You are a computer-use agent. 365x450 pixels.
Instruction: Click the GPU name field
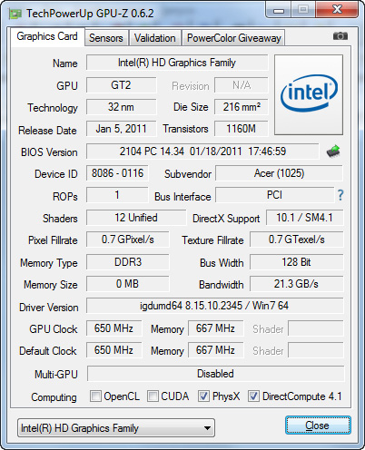[177, 63]
